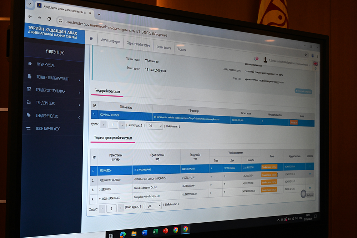The width and height of the screenshot is (357, 238).
Task: Click the ТООН ГАРЫН ҮСЭГ sidebar icon
Action: [x=29, y=128]
